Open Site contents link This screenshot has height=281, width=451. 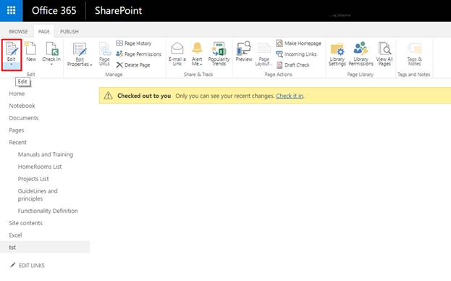coord(25,223)
